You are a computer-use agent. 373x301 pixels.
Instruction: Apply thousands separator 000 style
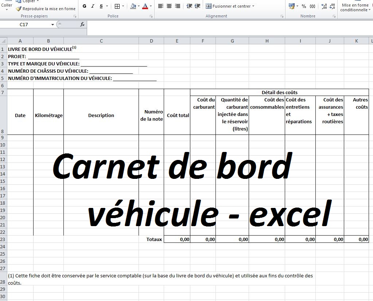coord(312,7)
